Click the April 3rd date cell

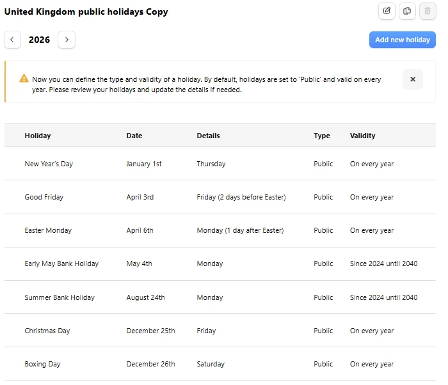click(x=140, y=197)
